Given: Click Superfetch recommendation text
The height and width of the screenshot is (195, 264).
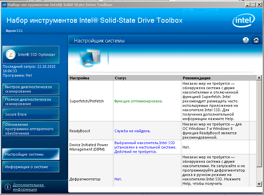Looking at the screenshot, I should coord(210,101).
